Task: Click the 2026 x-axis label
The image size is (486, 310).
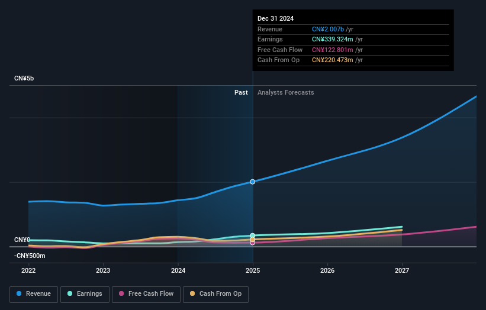Action: tap(327, 270)
